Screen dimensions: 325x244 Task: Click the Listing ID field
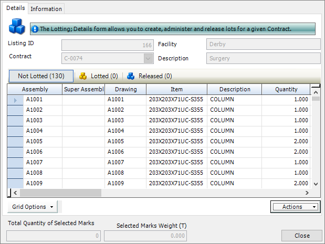coord(107,45)
